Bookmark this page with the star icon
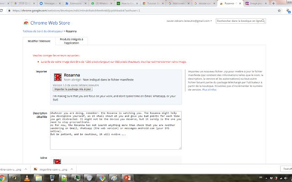Image resolution: width=292 pixels, height=182 pixels. tap(279, 10)
